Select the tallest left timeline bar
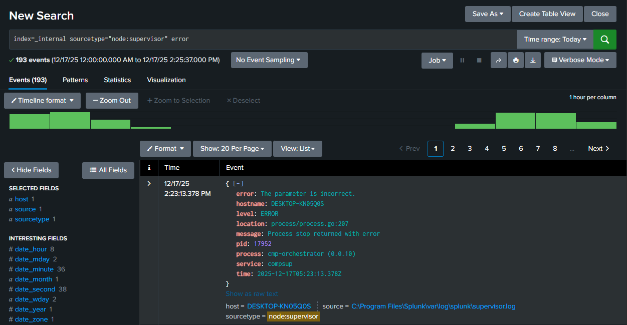This screenshot has width=627, height=325. click(70, 121)
